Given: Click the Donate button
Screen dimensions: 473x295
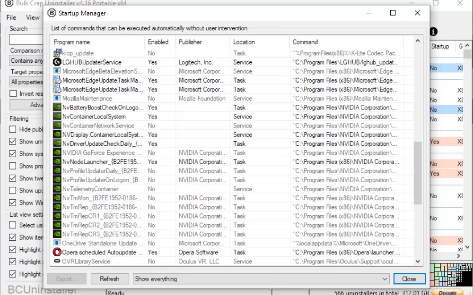Looking at the screenshot, I should click(447, 292).
